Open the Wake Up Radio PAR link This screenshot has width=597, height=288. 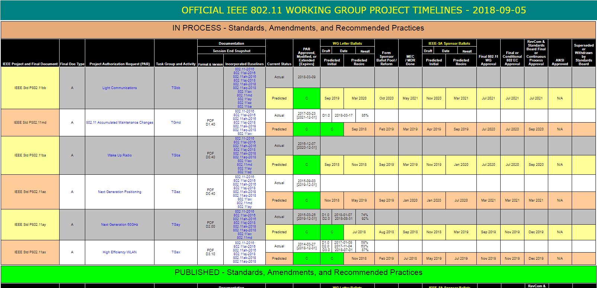(119, 155)
